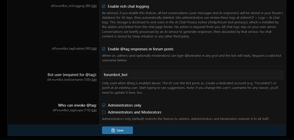Select the Administrators only radio button
This screenshot has height=140, width=294.
[x=104, y=105]
